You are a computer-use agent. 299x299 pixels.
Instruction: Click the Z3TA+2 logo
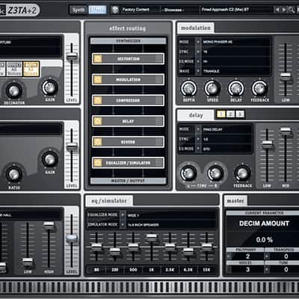pyautogui.click(x=20, y=10)
